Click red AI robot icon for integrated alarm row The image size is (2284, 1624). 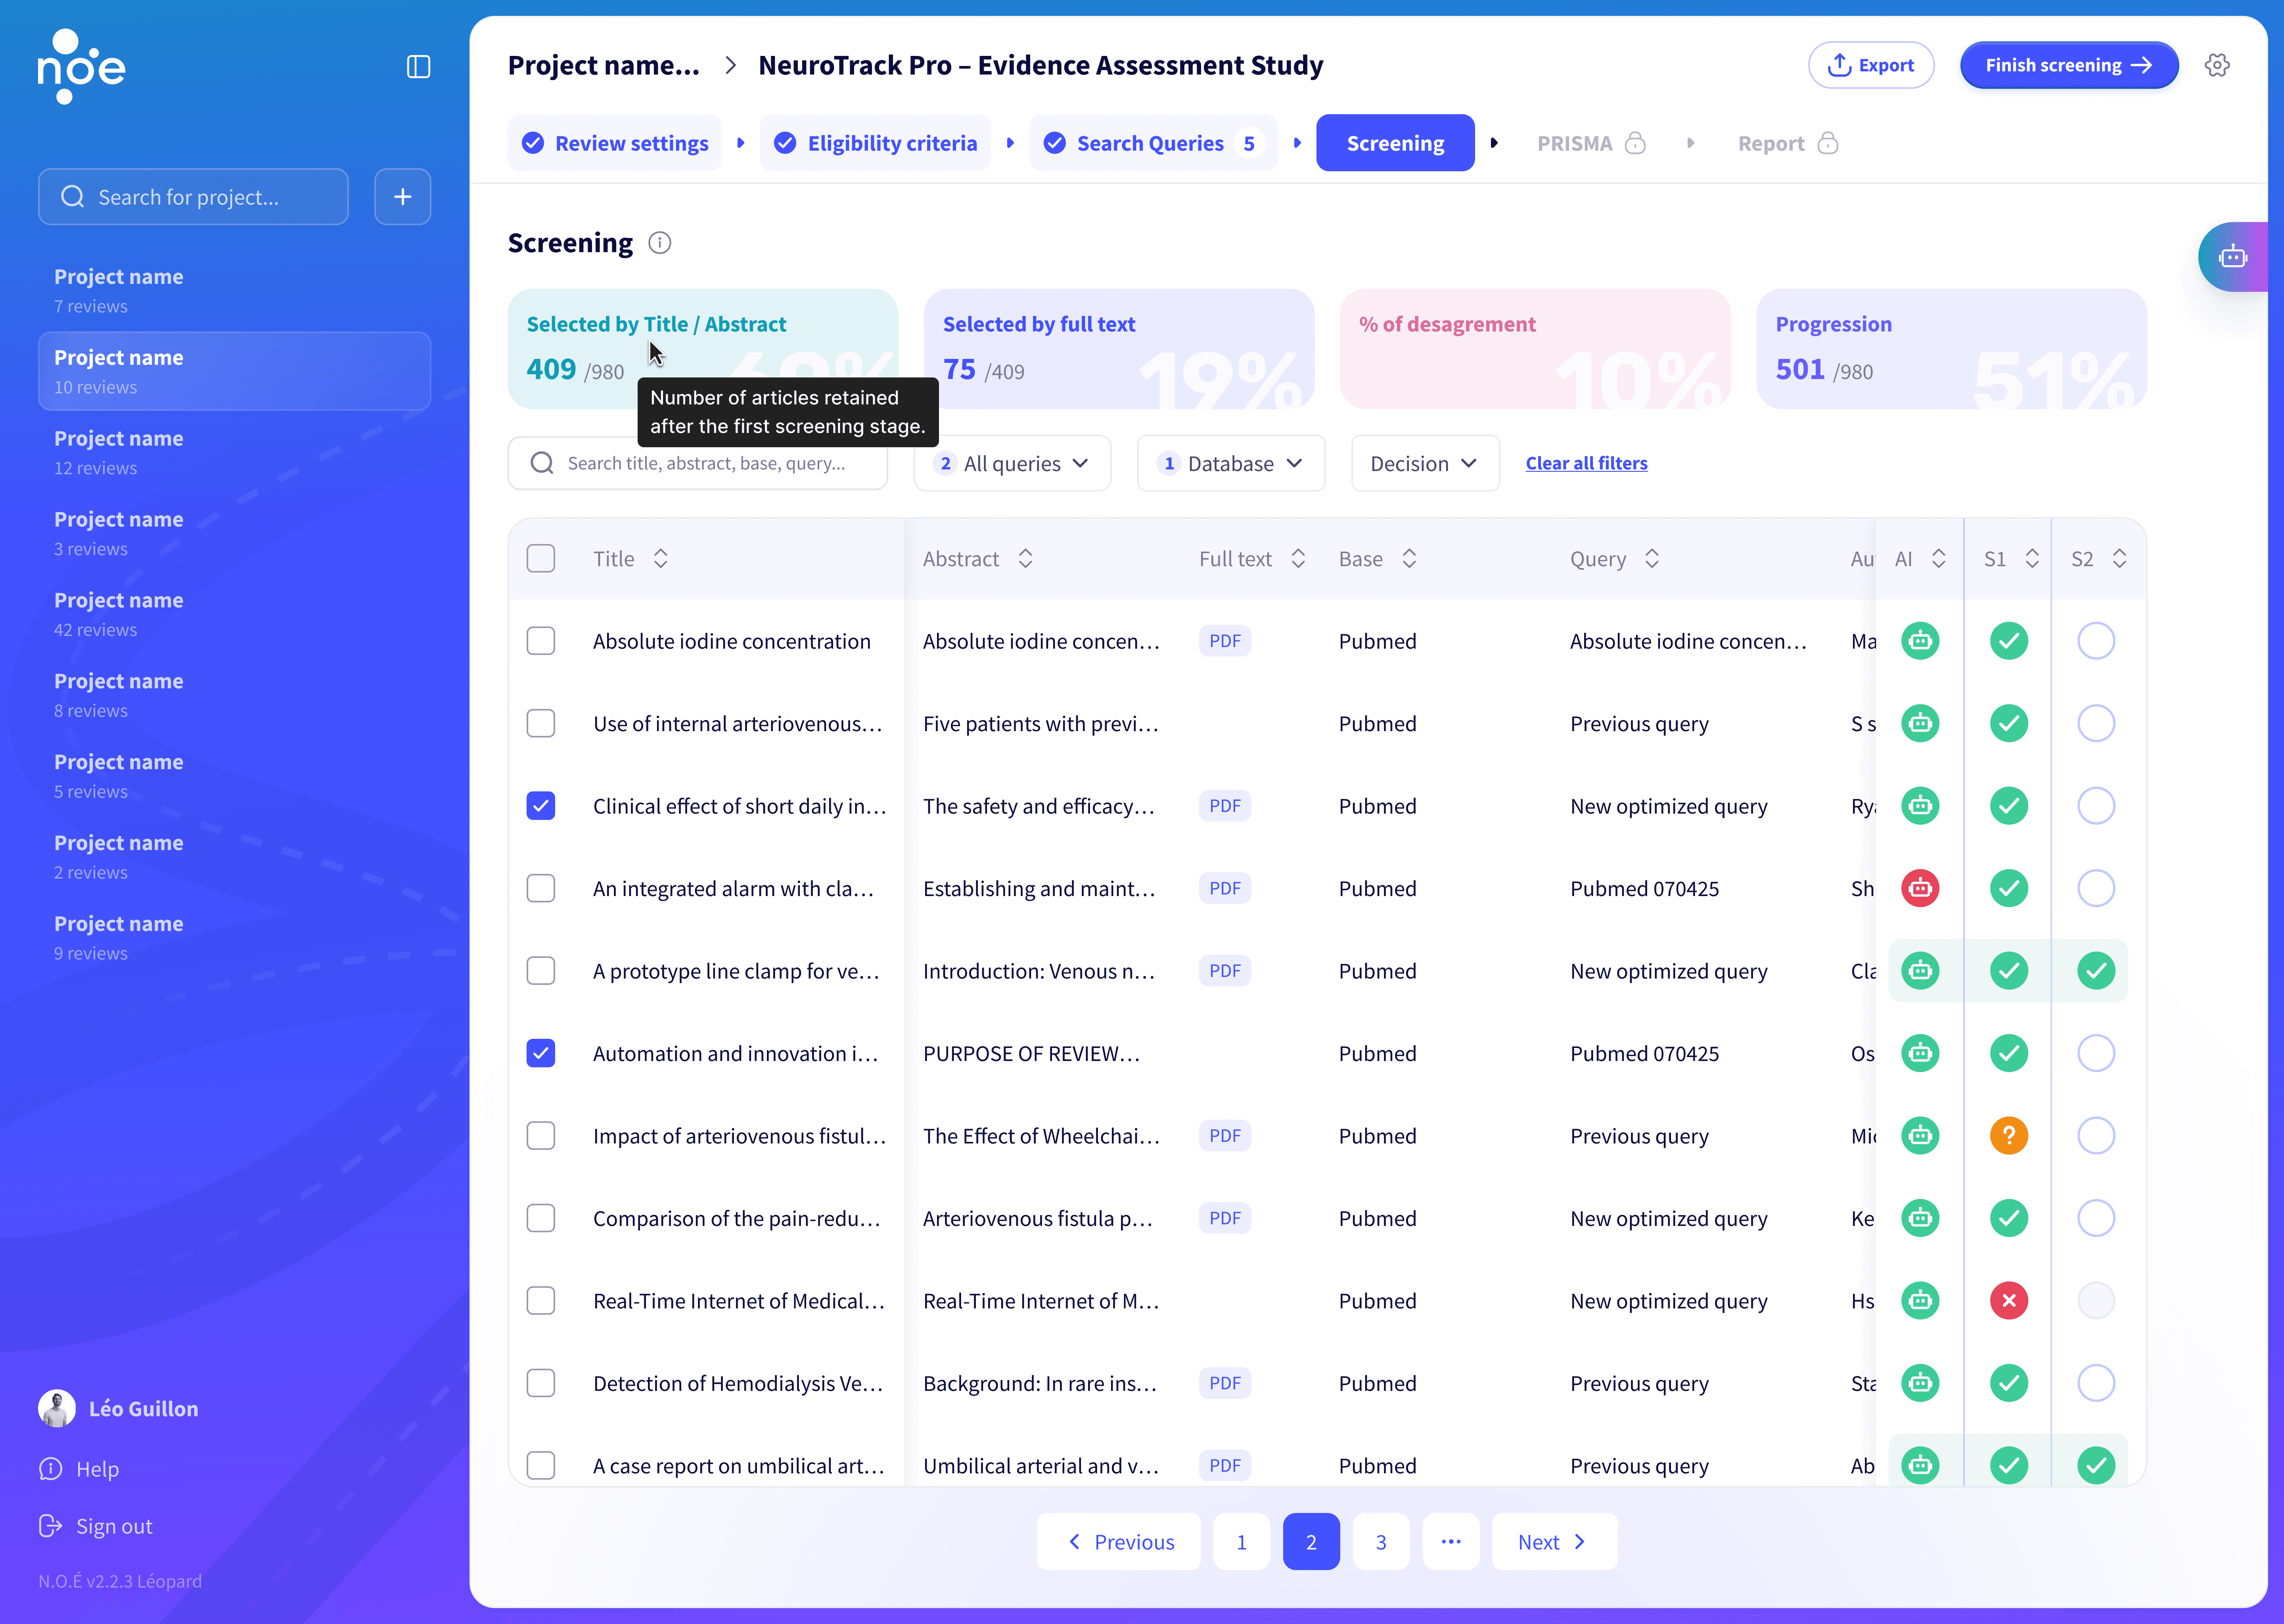click(1920, 888)
